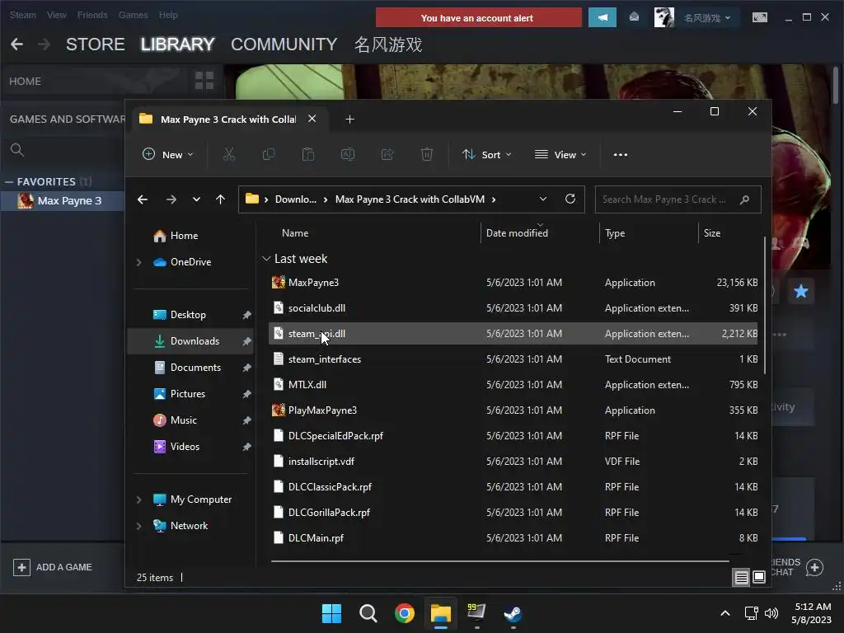The width and height of the screenshot is (844, 633).
Task: Click the Rename icon in Explorer toolbar
Action: pos(348,154)
